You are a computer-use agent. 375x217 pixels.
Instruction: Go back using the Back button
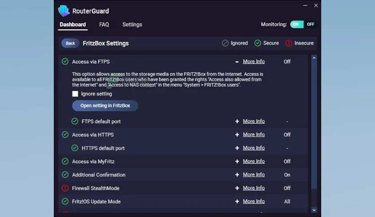[70, 43]
